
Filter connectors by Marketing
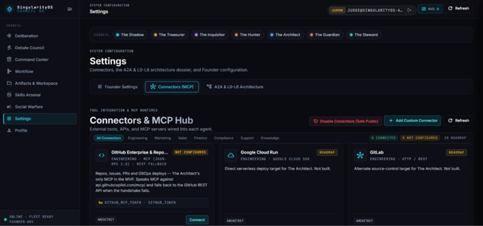coord(162,138)
